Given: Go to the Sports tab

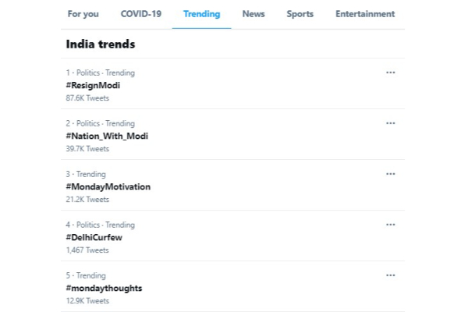Looking at the screenshot, I should pyautogui.click(x=300, y=14).
